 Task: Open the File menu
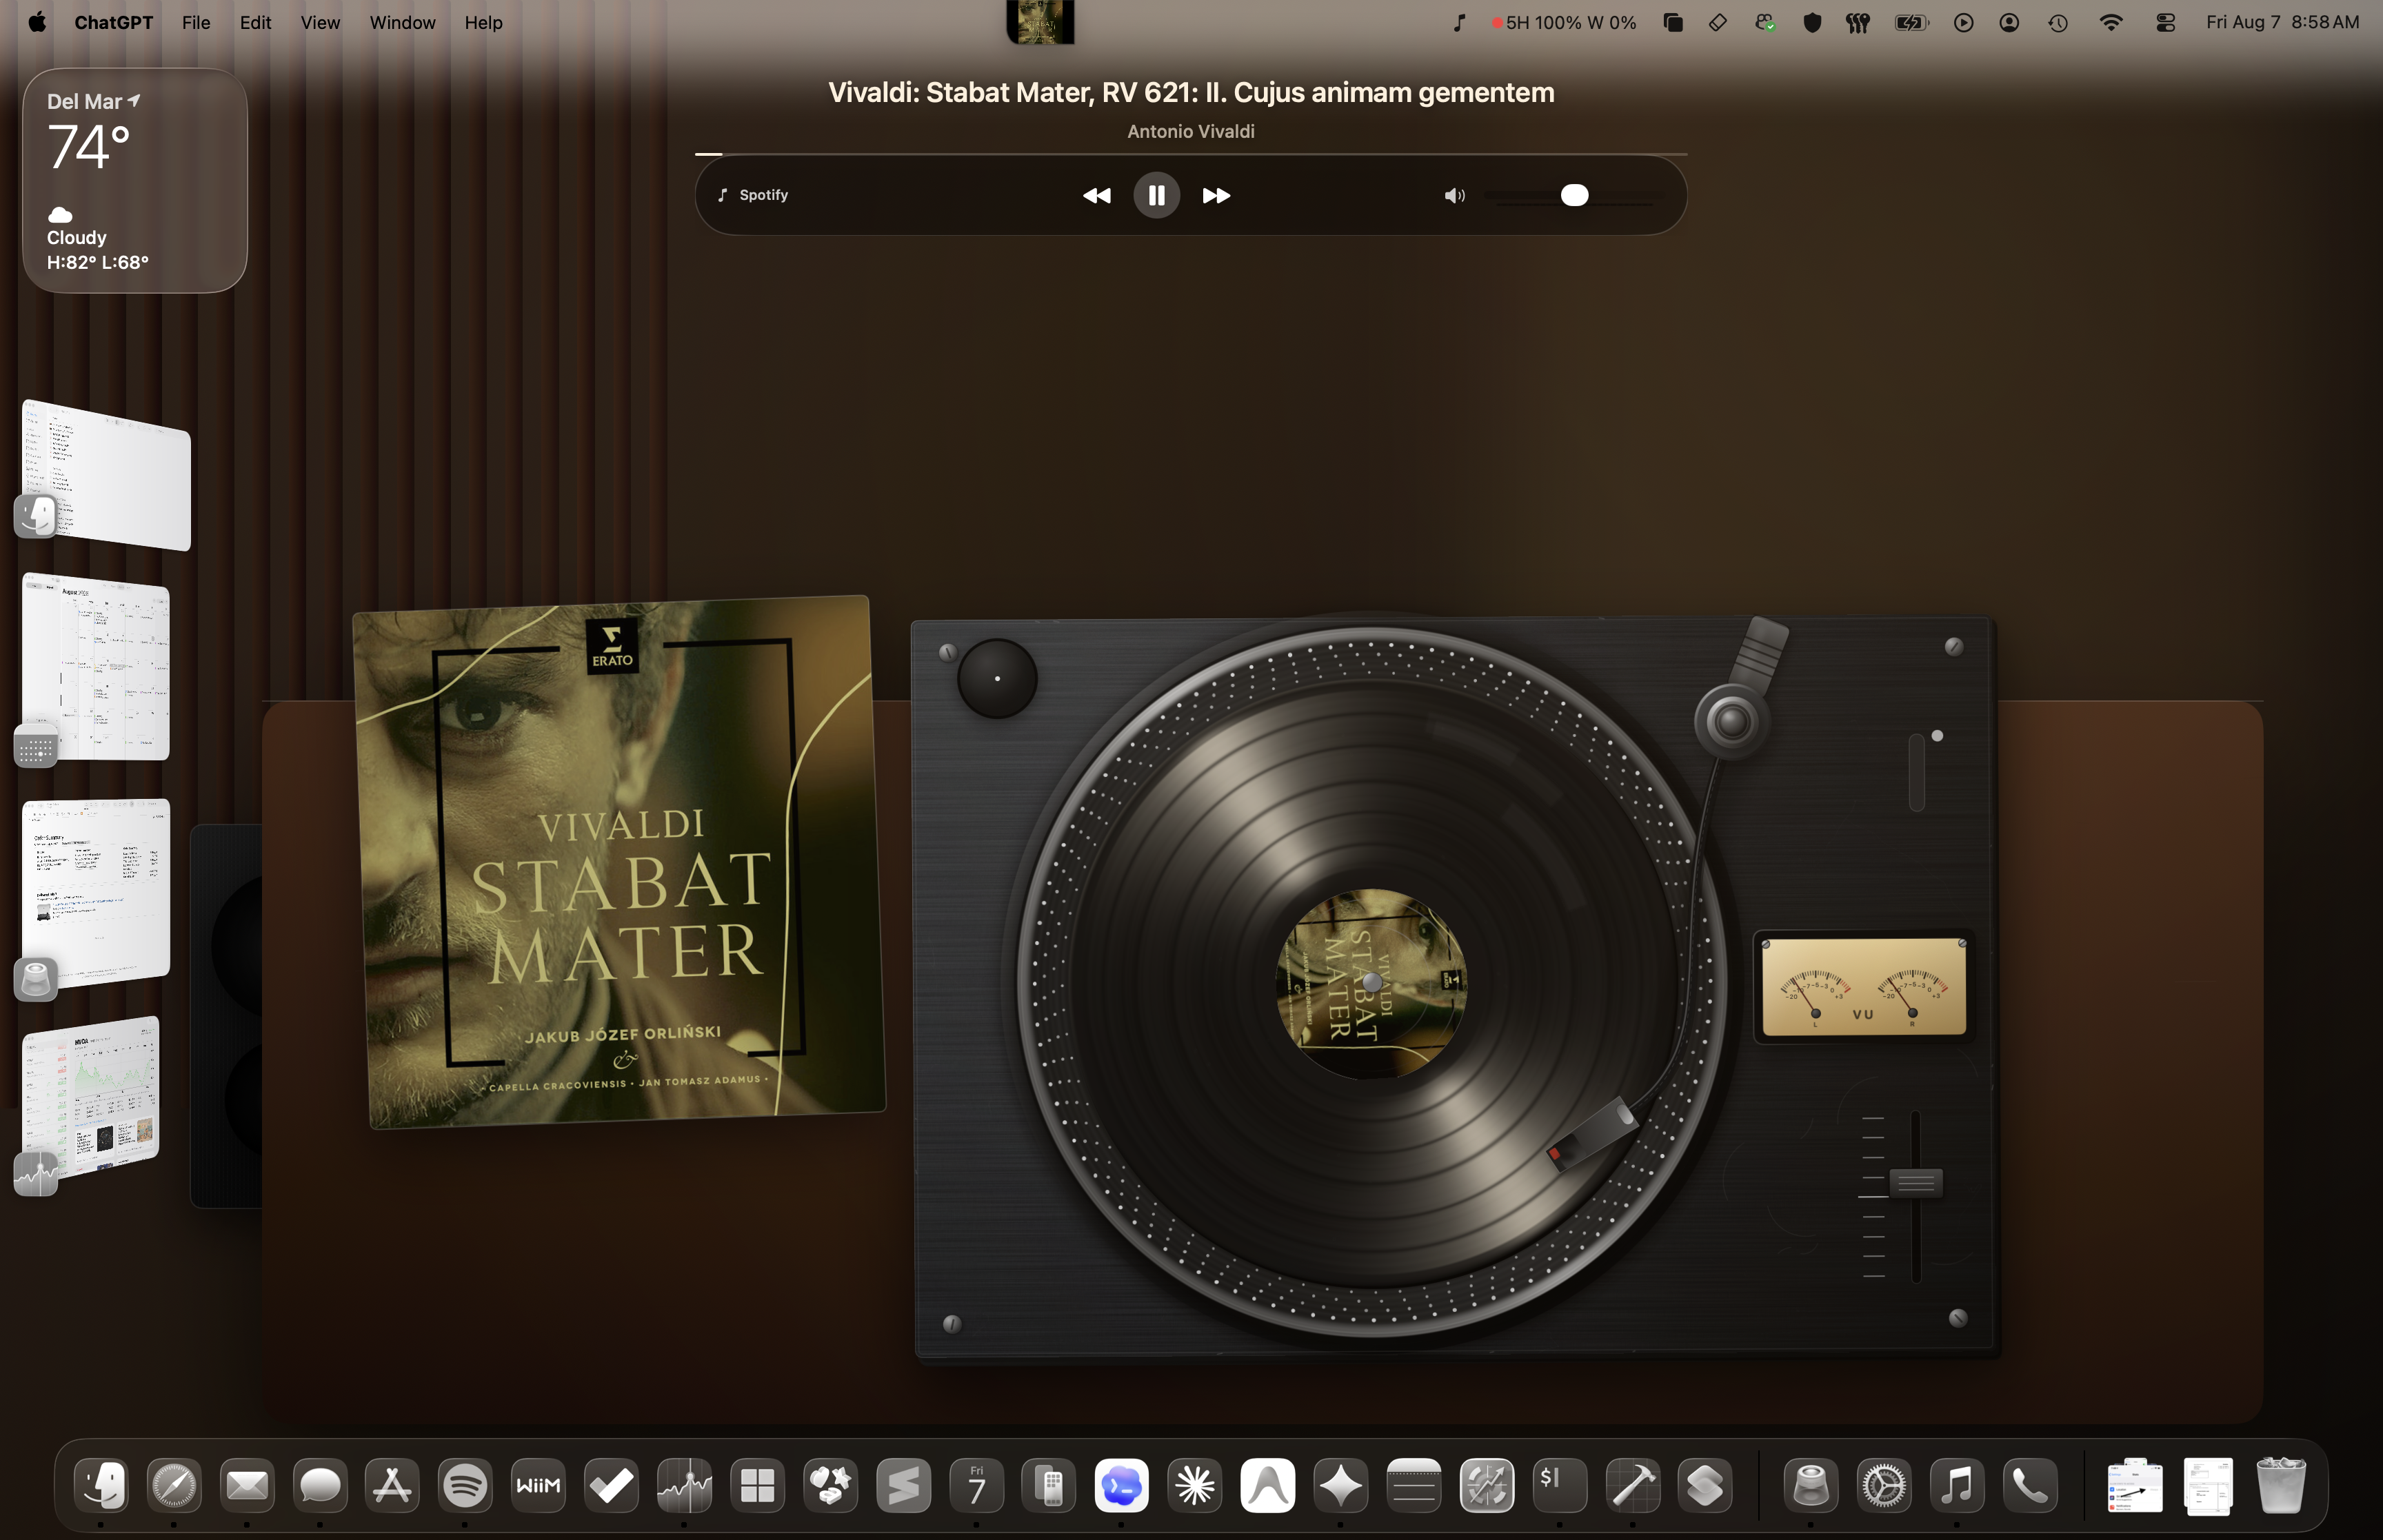(196, 22)
